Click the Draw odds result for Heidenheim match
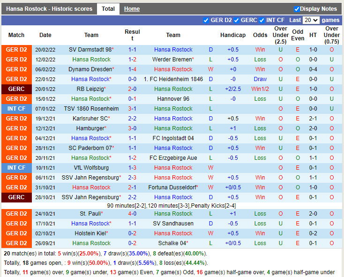Viewport: 344px width, 277px height. 260,79
